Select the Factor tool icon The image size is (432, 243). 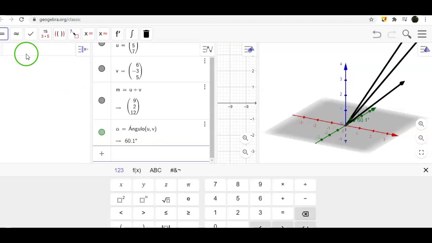(x=45, y=34)
